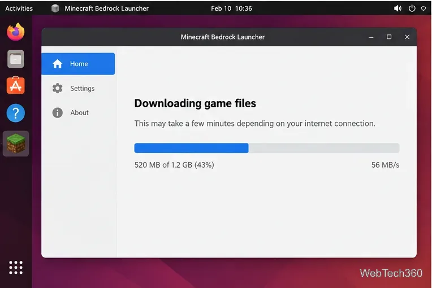Open the Activities overview
The width and height of the screenshot is (432, 288).
point(19,8)
